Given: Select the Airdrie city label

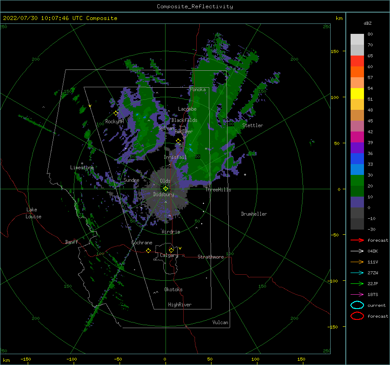Looking at the screenshot, I should pos(171,232).
